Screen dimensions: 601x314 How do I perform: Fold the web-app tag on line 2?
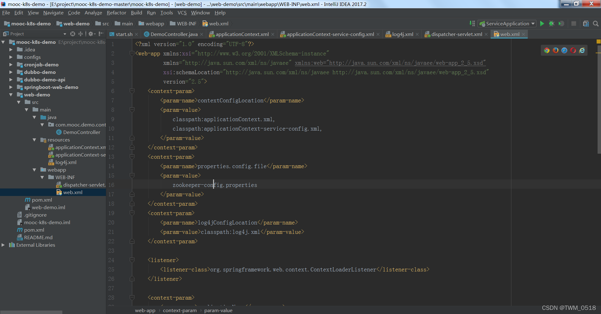tap(132, 54)
